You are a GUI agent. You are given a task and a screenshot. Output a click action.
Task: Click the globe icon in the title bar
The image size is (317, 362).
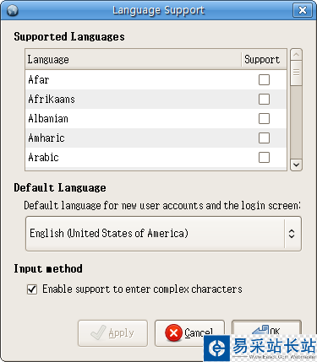click(x=12, y=11)
